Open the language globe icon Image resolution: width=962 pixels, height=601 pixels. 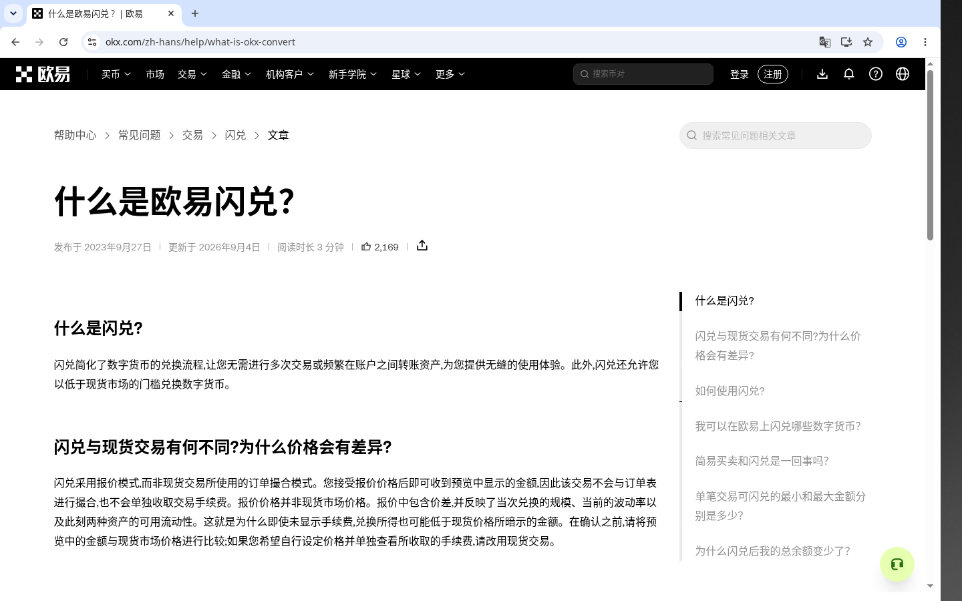click(x=903, y=74)
